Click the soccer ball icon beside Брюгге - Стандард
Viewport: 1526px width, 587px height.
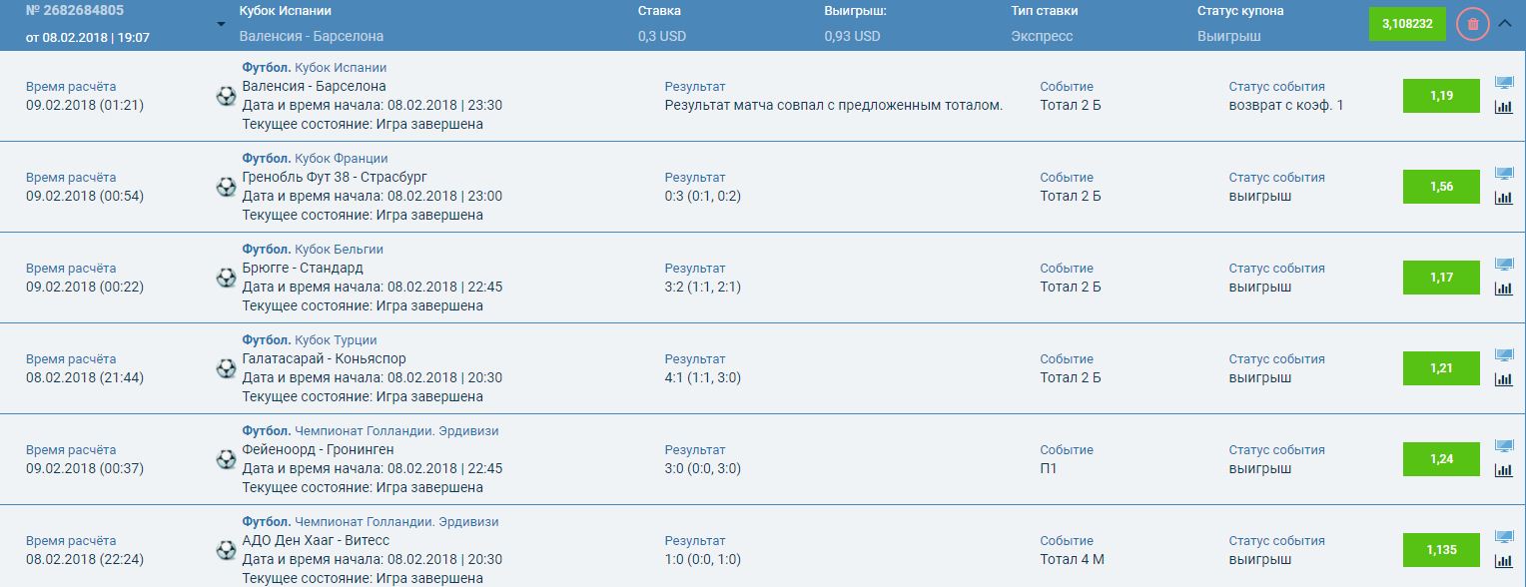point(227,278)
